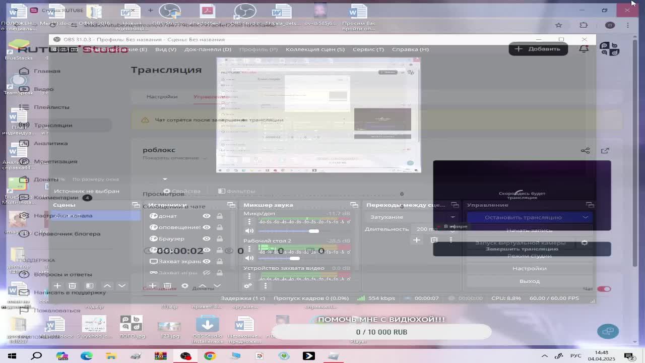This screenshot has height=363, width=645.
Task: Open transition three-dot properties menu
Action: click(451, 240)
